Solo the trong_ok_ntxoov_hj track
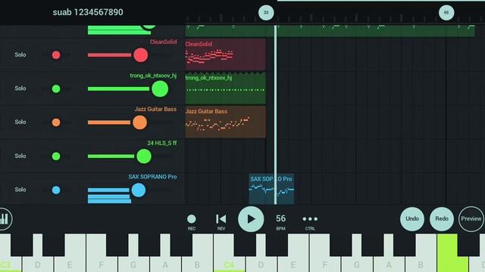The height and width of the screenshot is (272, 485). [20, 88]
